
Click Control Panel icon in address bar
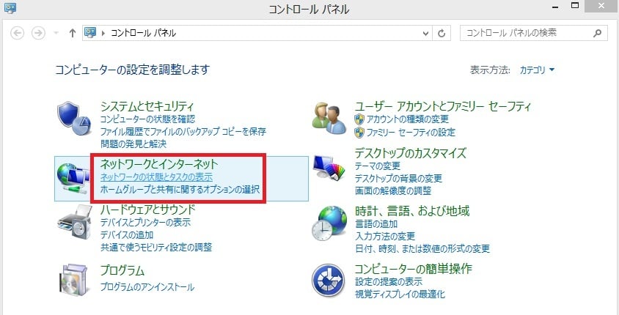click(91, 33)
